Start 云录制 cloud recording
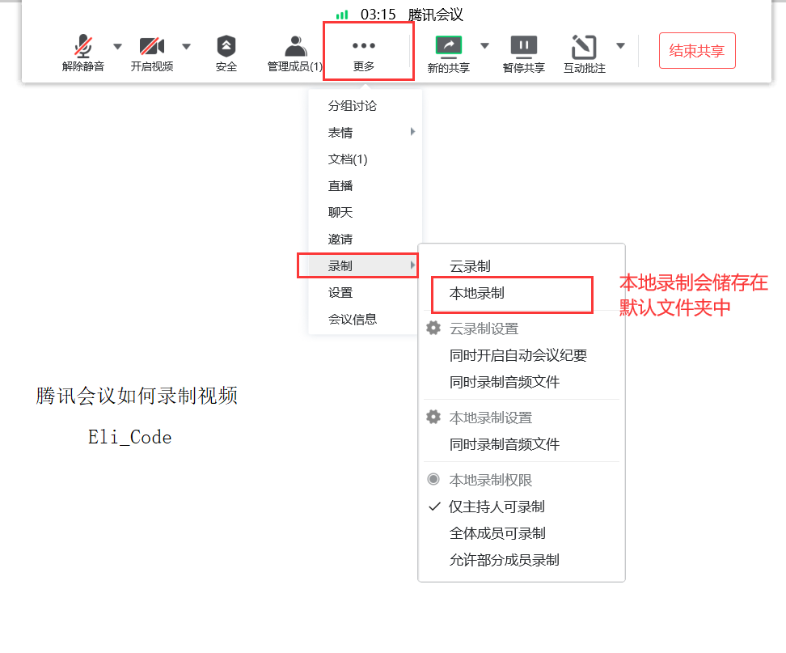This screenshot has height=653, width=786. pyautogui.click(x=522, y=266)
